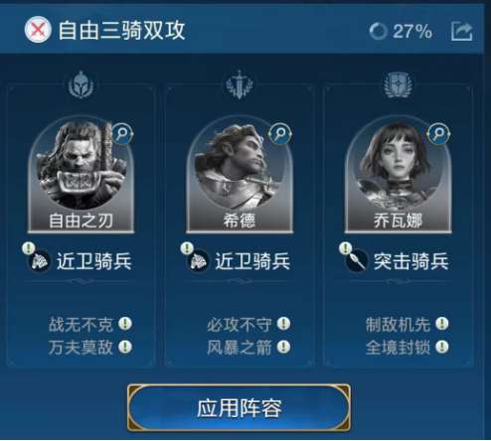491x441 pixels.
Task: Click the lance icon beside 突击骑兵
Action: [x=357, y=261]
